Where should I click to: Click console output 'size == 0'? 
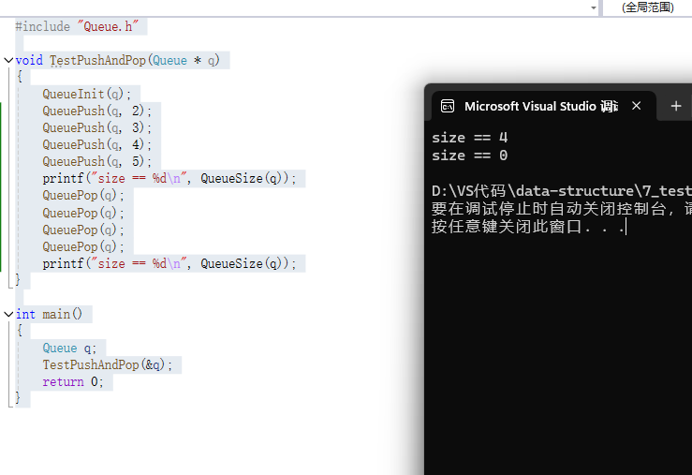[469, 156]
